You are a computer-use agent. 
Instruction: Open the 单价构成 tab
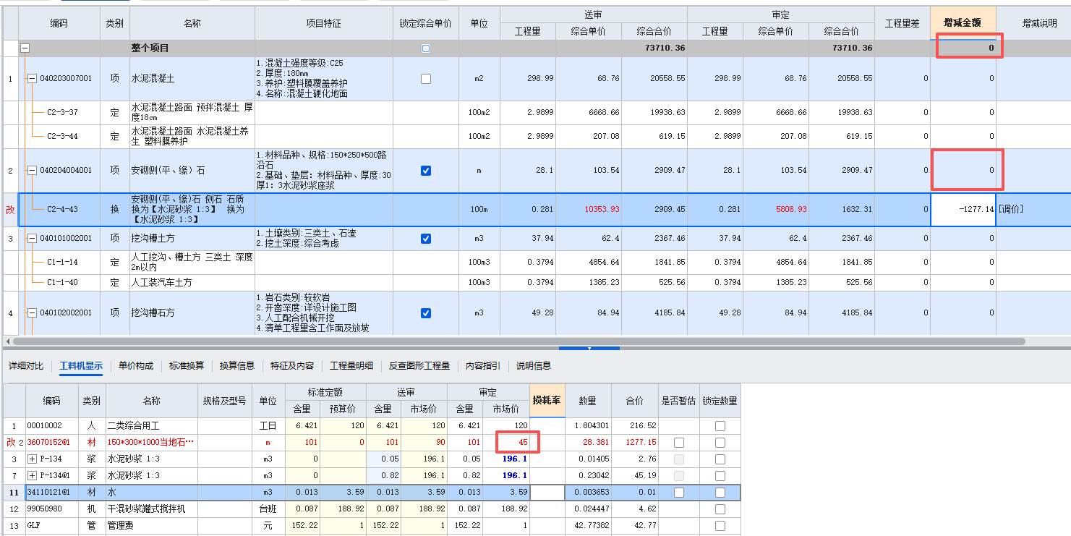[x=135, y=366]
